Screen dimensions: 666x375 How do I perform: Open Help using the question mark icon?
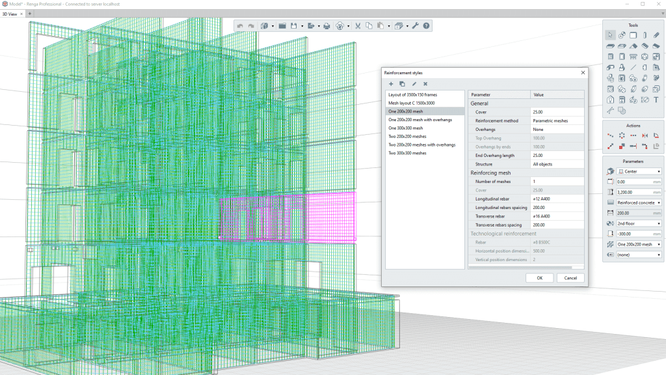[x=426, y=25]
